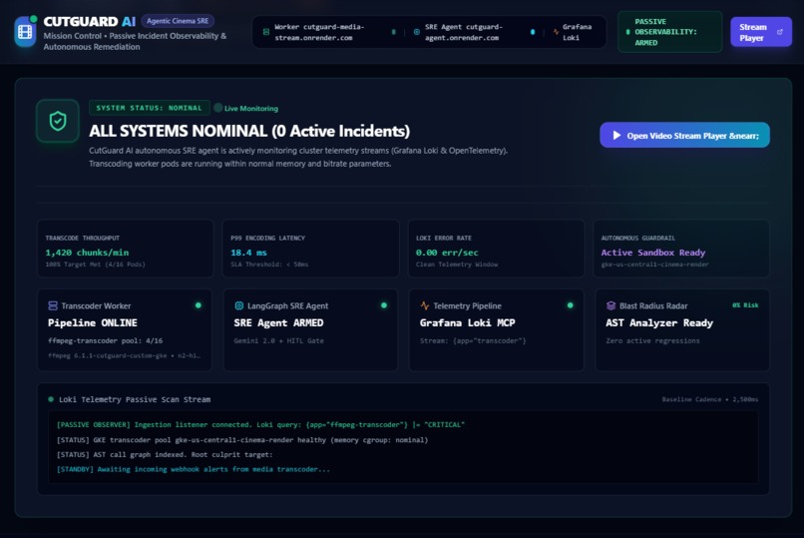This screenshot has width=804, height=538.
Task: Select the Transcode Throughput metric card
Action: tap(125, 249)
